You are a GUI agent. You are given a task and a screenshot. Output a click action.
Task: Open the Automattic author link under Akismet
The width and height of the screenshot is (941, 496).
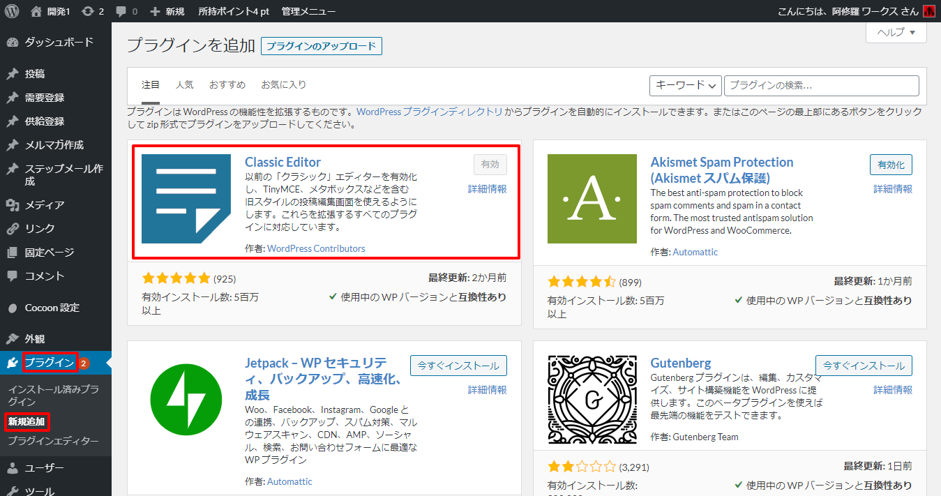(695, 252)
